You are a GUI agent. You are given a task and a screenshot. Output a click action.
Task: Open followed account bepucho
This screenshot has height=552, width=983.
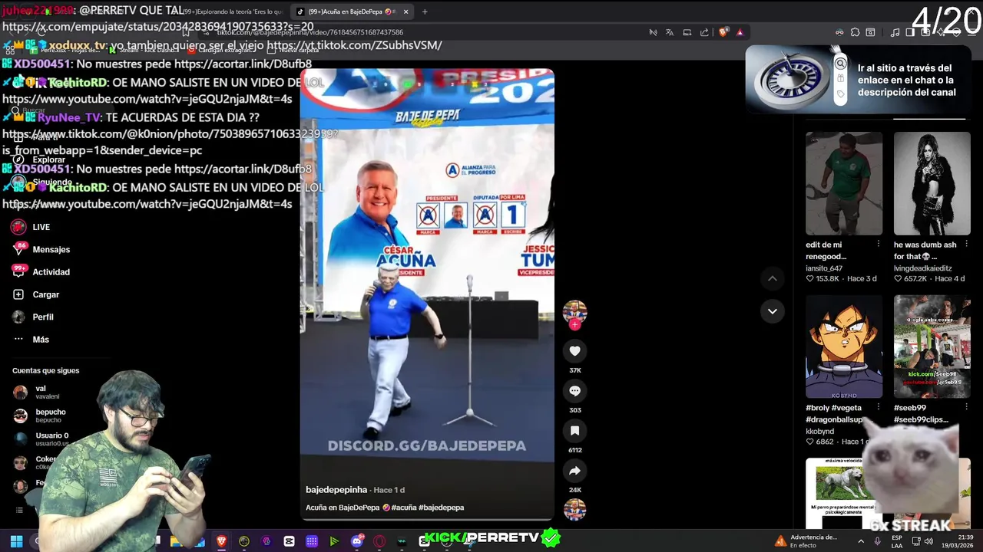40,416
